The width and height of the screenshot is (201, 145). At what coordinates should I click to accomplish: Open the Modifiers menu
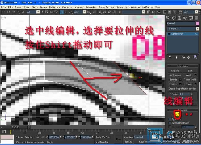[55, 7]
